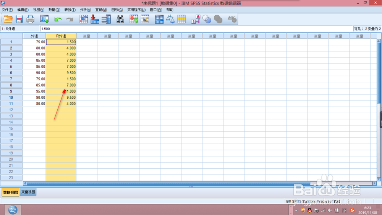The height and width of the screenshot is (215, 382).
Task: Open the 窗口(W) menu
Action: pos(156,10)
